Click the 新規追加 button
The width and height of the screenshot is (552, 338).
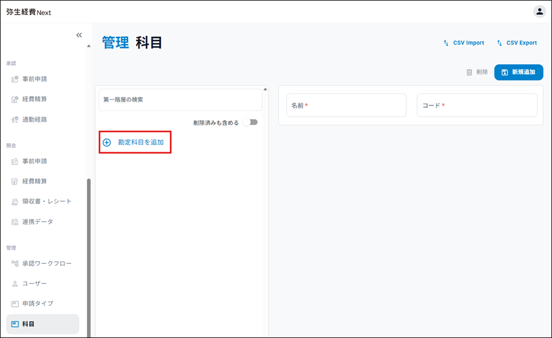pyautogui.click(x=519, y=72)
